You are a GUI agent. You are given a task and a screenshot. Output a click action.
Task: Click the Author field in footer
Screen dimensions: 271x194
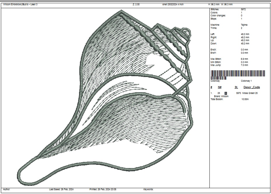6,189
